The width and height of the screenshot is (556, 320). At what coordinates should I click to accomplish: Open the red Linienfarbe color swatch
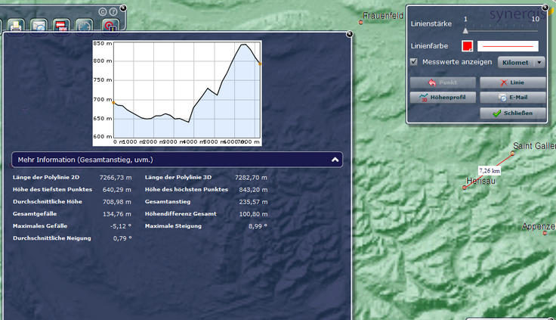tap(468, 46)
